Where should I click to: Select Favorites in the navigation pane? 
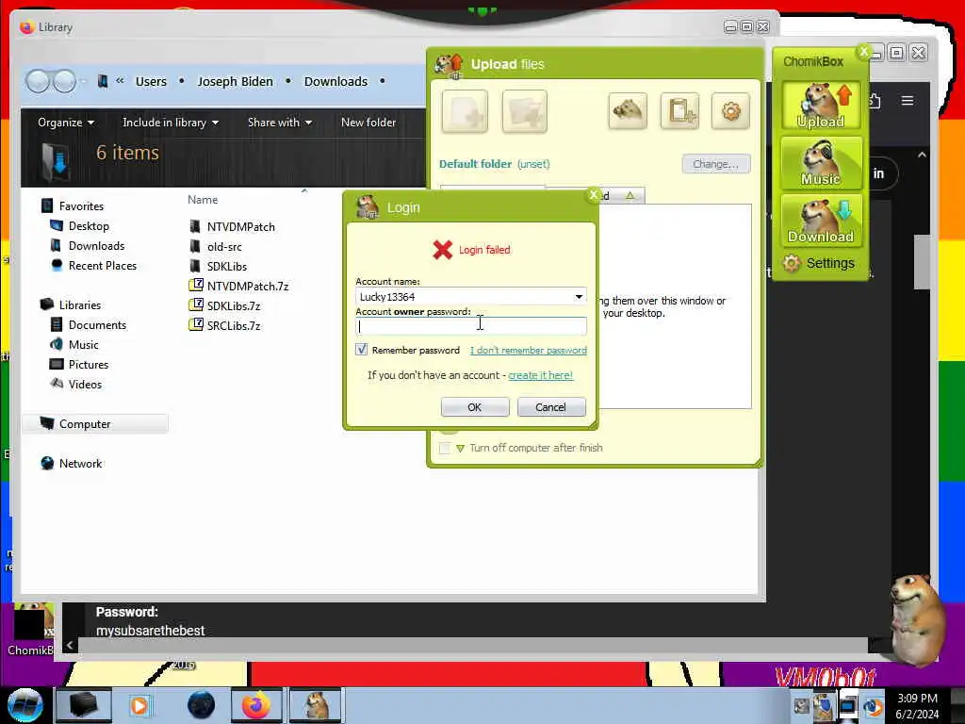point(73,206)
